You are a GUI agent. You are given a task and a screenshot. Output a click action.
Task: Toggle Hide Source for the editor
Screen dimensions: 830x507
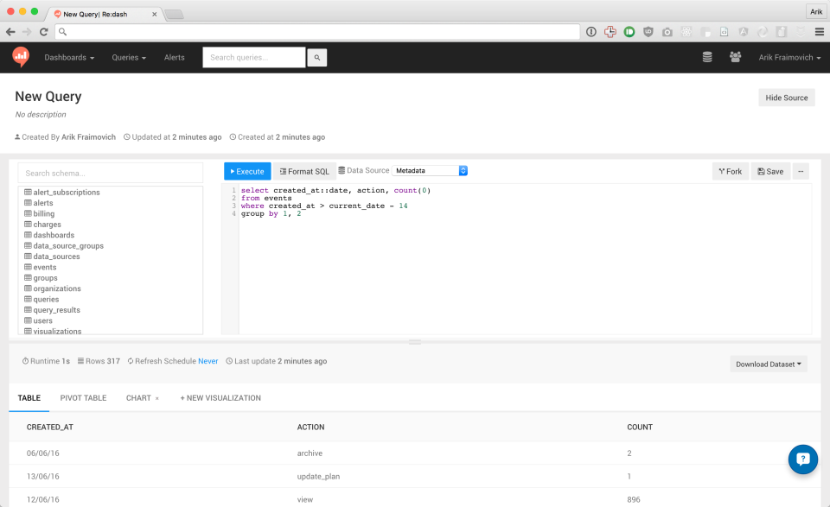click(785, 97)
